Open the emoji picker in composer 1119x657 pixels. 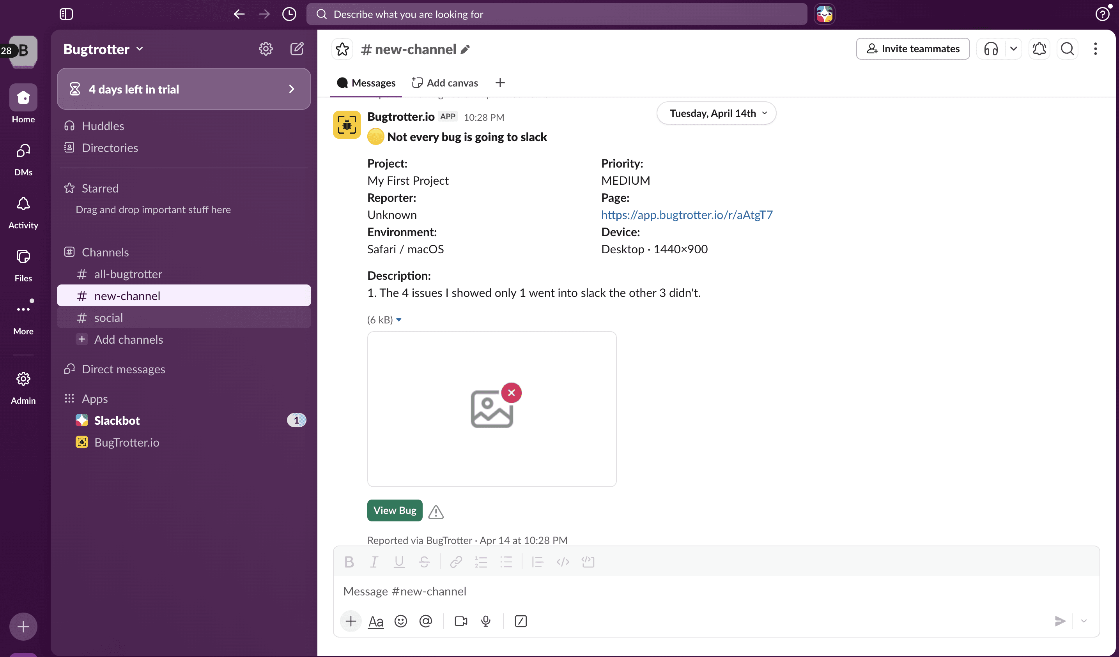coord(400,621)
